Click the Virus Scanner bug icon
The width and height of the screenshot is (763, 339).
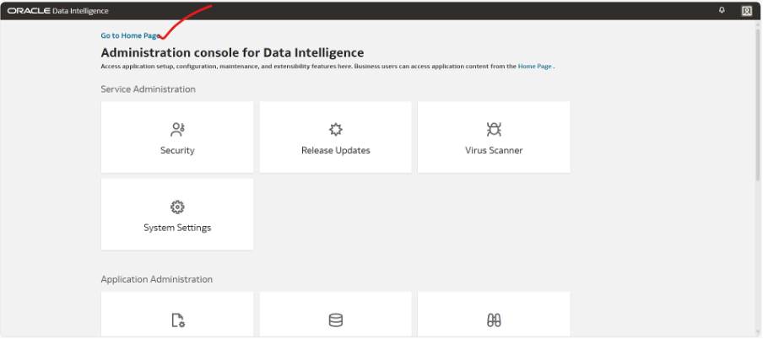pyautogui.click(x=494, y=129)
